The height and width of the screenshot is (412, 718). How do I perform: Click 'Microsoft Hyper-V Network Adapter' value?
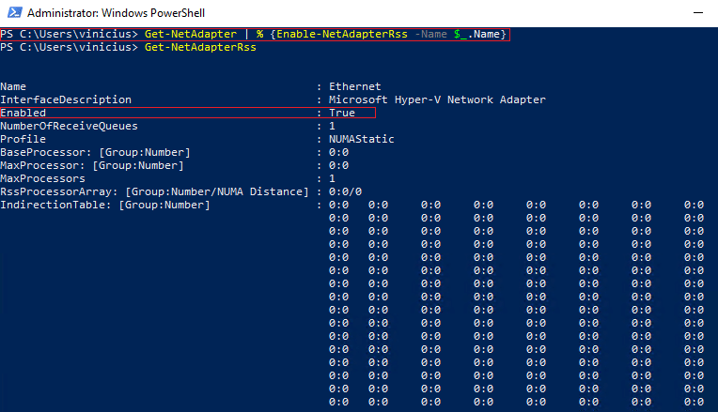click(x=437, y=99)
